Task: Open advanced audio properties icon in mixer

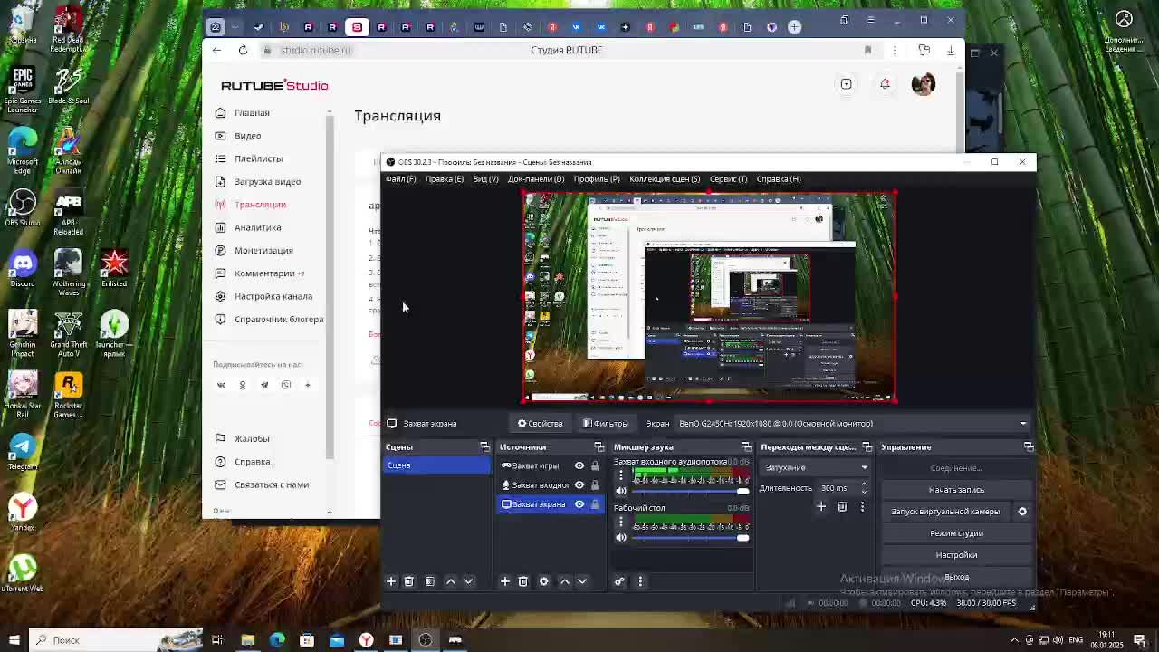Action: click(619, 581)
